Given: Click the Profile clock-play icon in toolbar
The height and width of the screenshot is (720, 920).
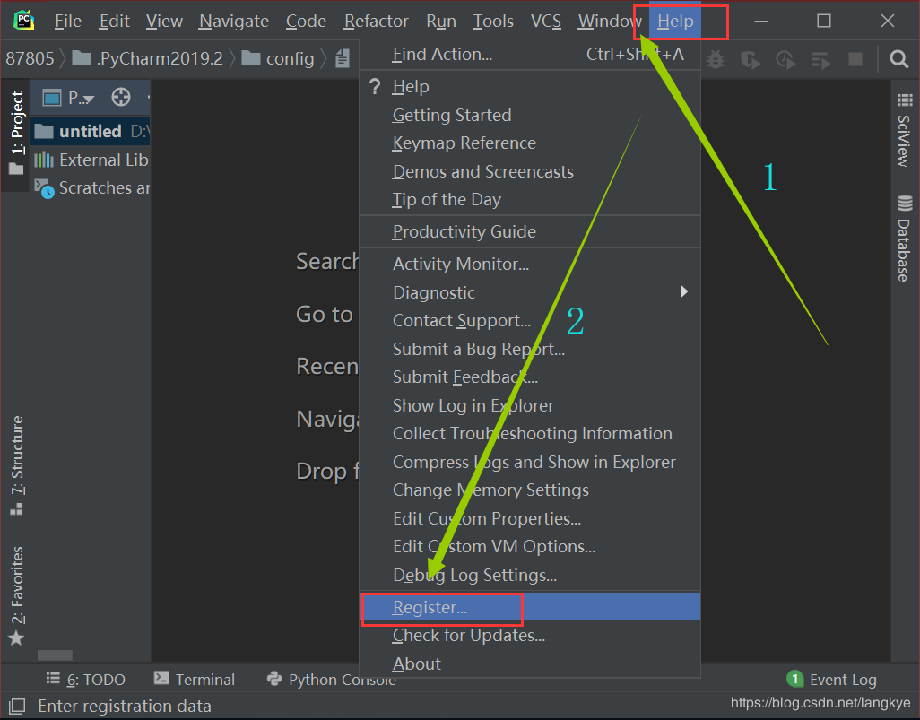Looking at the screenshot, I should [x=785, y=59].
